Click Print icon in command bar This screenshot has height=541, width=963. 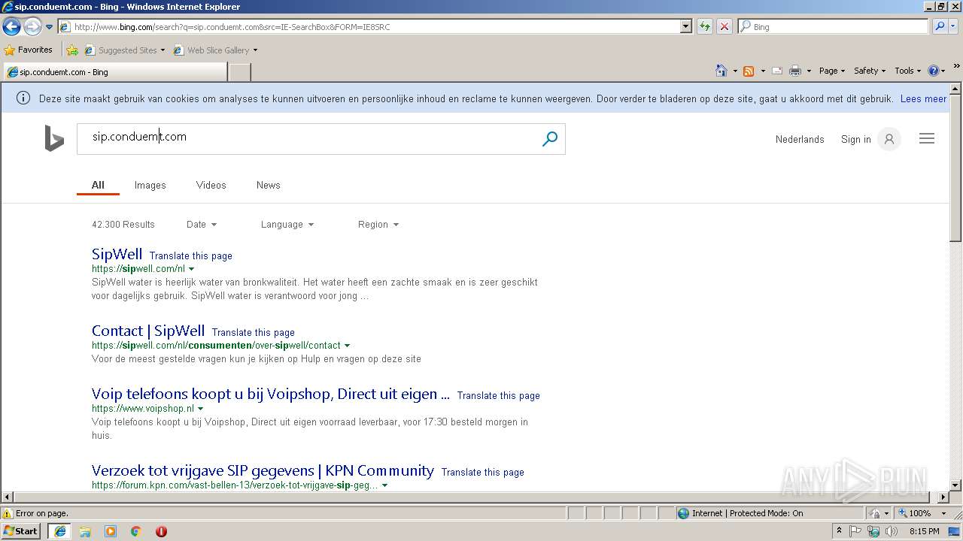795,71
